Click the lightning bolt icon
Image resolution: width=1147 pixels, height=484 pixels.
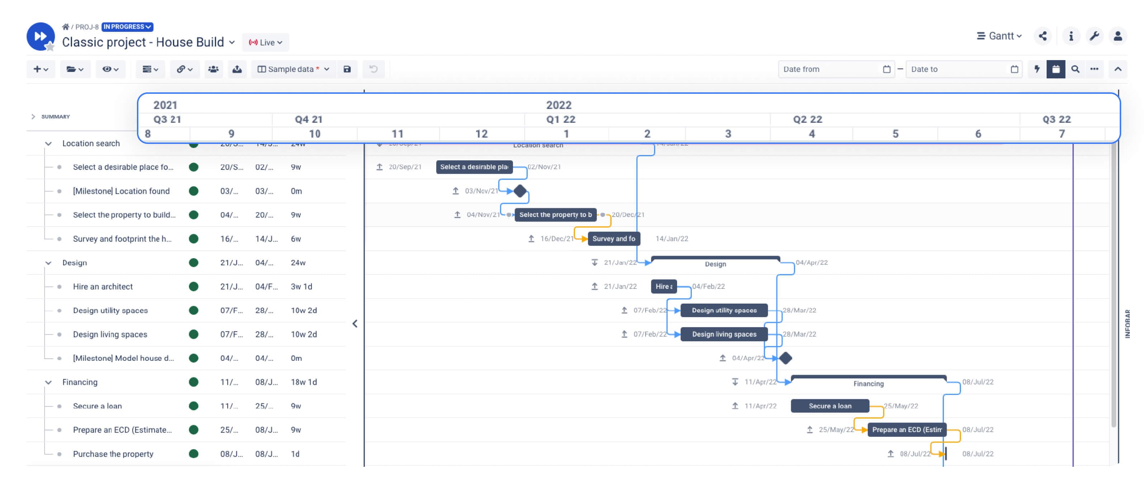[x=1037, y=69]
